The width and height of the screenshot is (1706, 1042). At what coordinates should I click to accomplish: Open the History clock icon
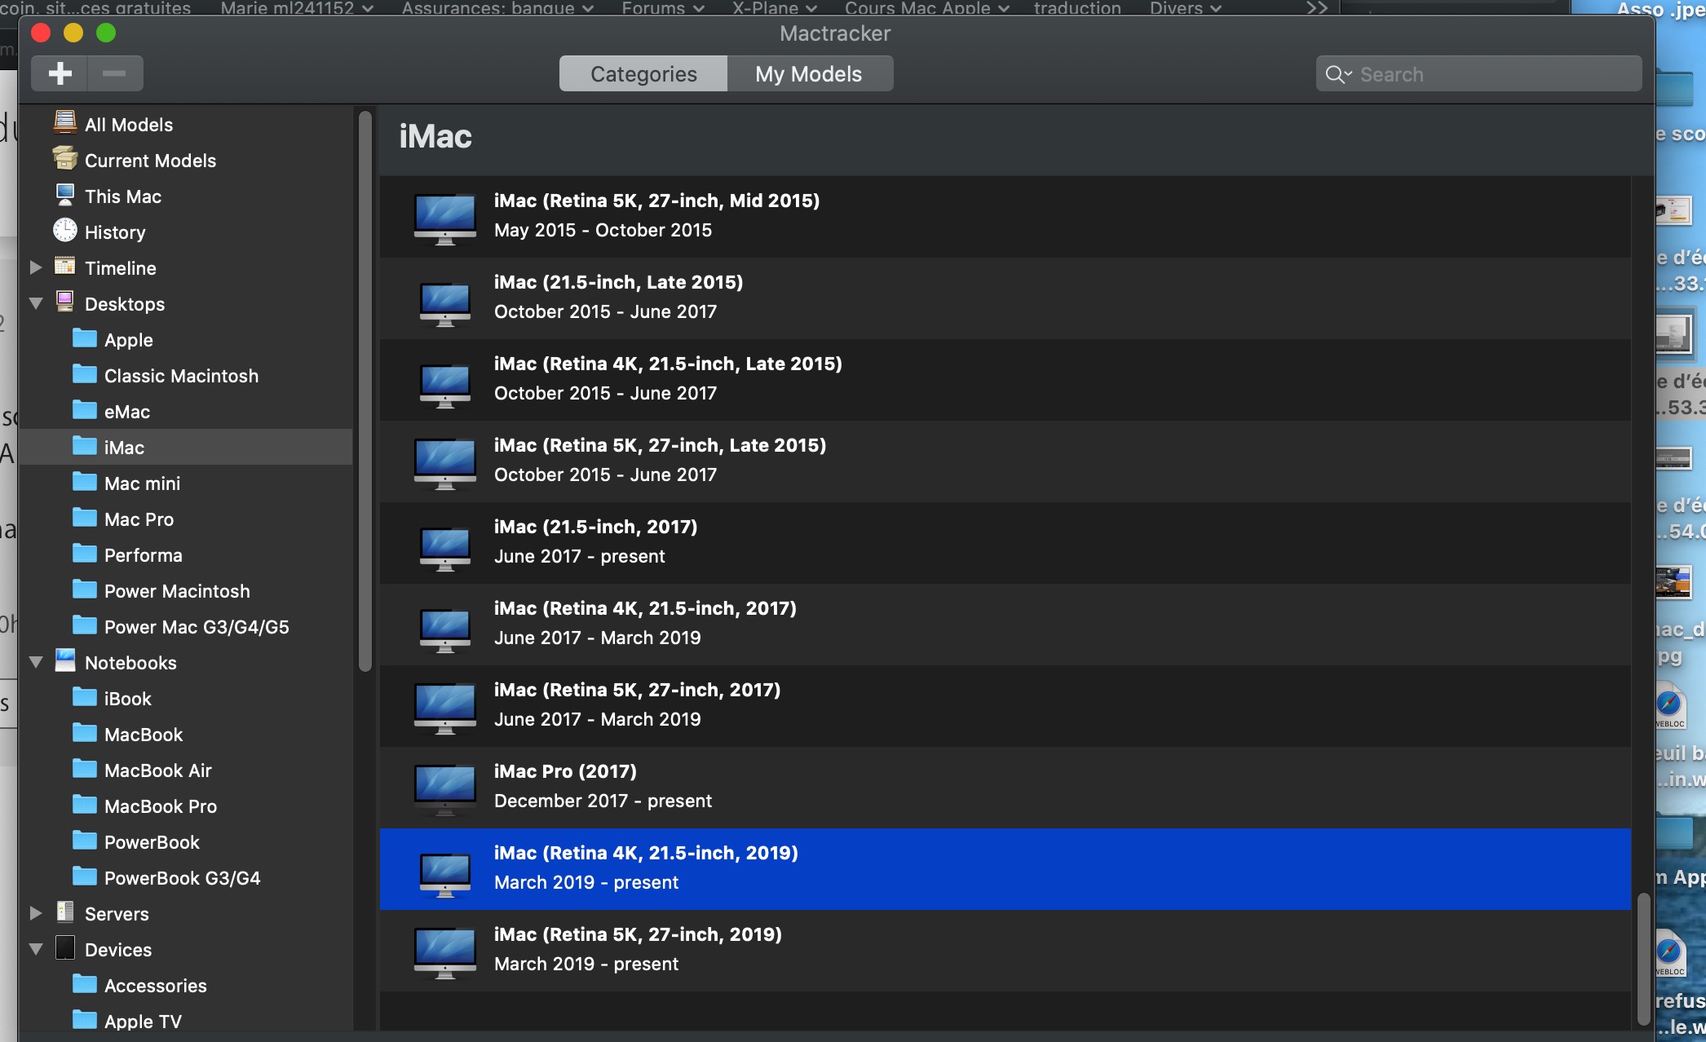(x=65, y=231)
